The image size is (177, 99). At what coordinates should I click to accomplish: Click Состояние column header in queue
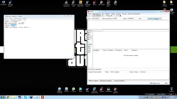tap(143, 72)
